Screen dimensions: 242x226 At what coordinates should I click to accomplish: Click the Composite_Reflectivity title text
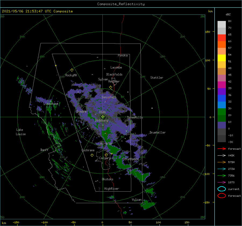[x=121, y=4]
